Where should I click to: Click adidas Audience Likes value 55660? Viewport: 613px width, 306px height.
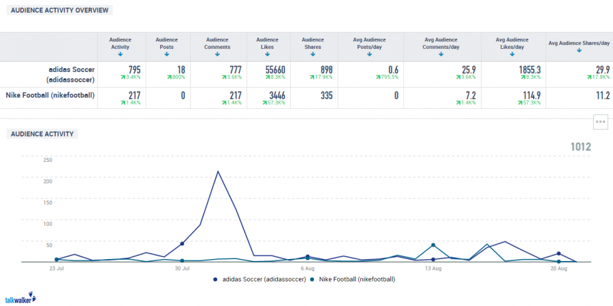coord(275,70)
